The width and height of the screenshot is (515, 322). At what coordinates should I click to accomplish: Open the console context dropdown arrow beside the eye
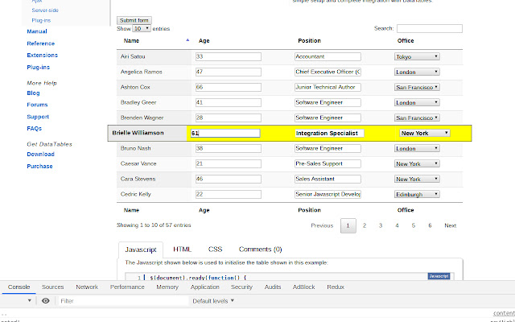(29, 300)
